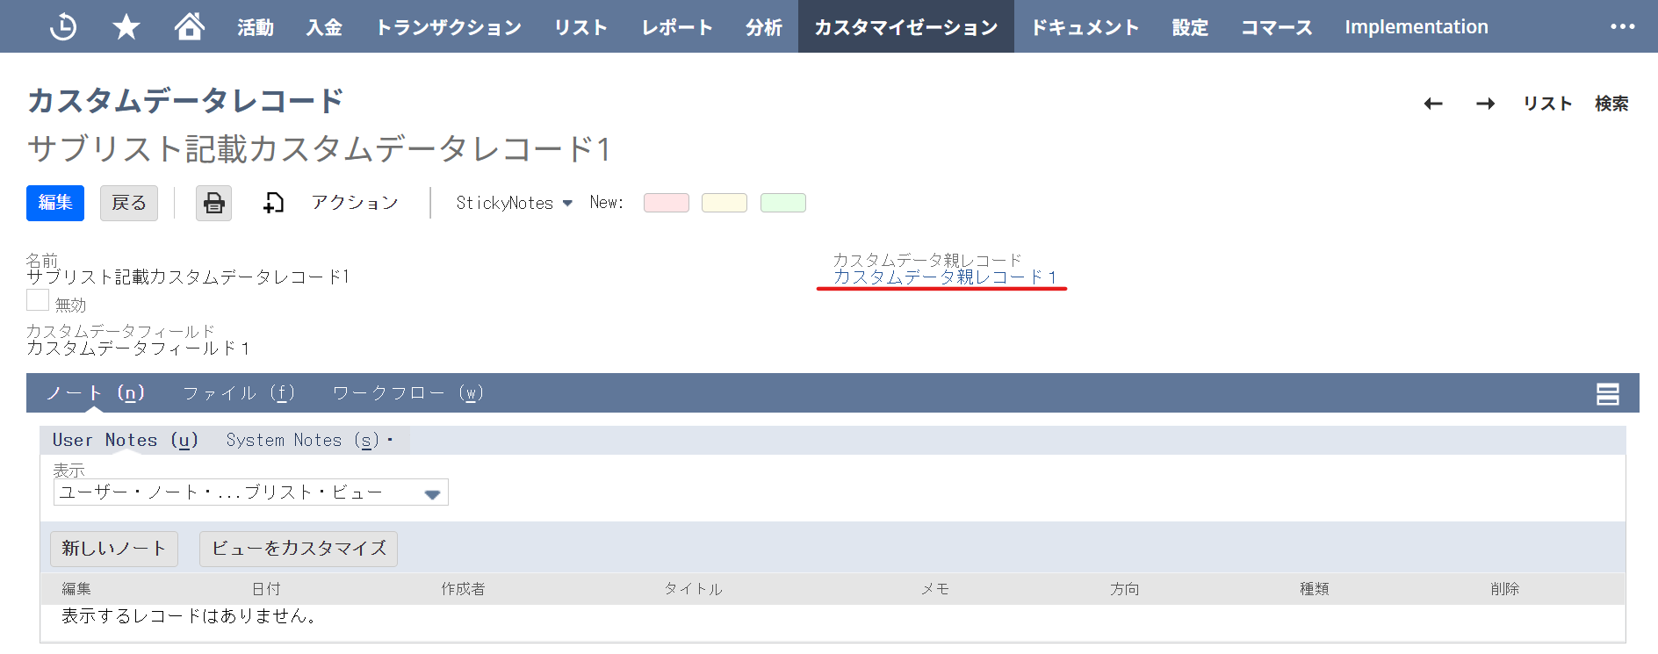Click the 新しいノート button

point(114,549)
